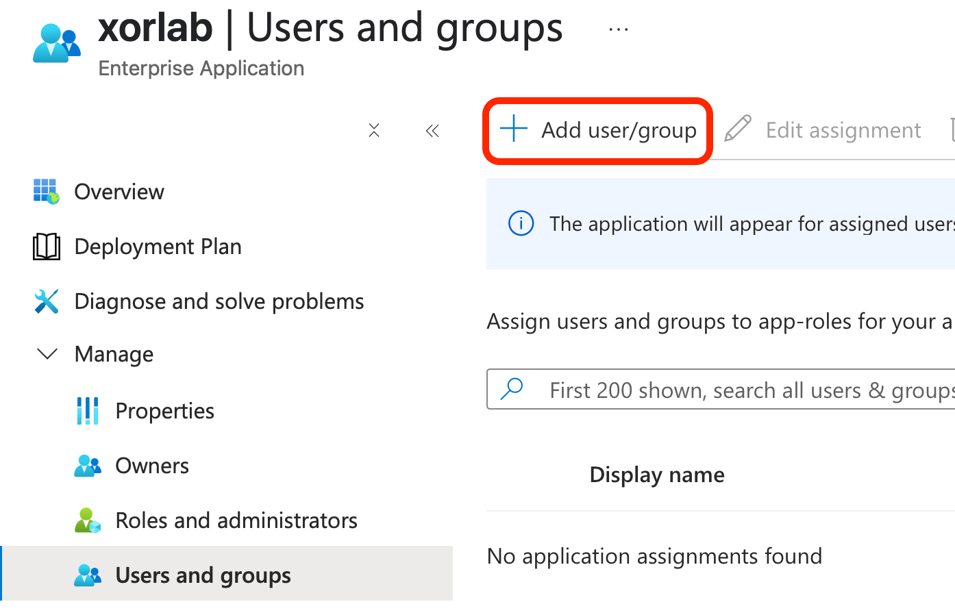Click the Manage section label

tap(114, 354)
